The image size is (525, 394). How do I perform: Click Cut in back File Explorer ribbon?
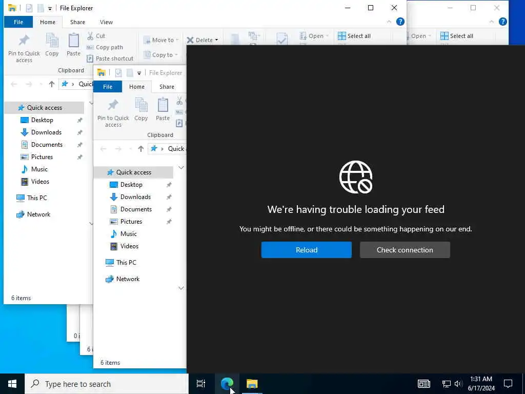[96, 36]
